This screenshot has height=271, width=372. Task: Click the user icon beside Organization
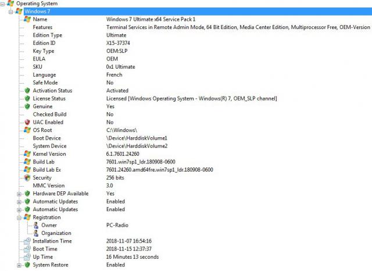click(36, 233)
